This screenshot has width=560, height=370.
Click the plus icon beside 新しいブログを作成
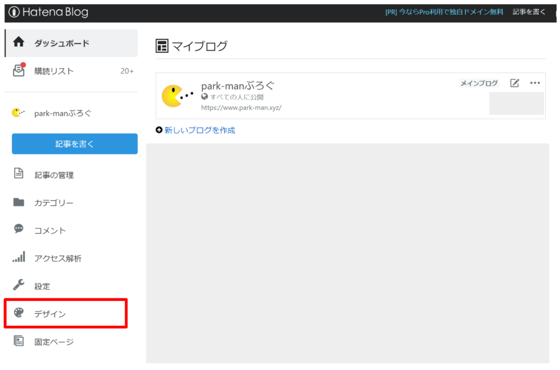tap(159, 130)
